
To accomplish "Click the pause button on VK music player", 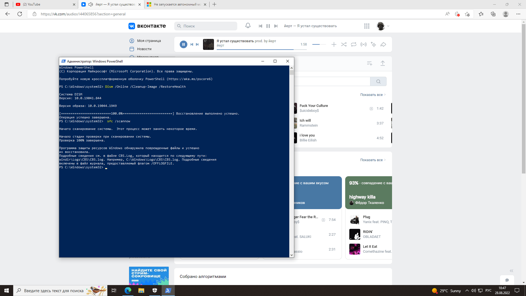I will click(x=184, y=44).
